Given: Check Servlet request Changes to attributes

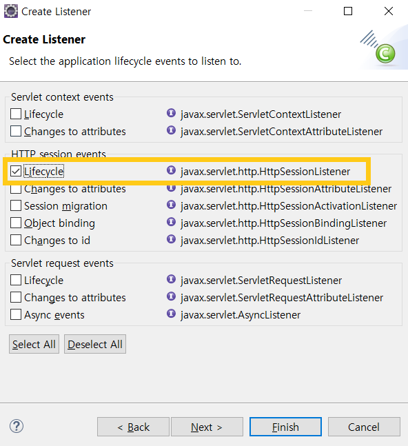Looking at the screenshot, I should point(16,297).
